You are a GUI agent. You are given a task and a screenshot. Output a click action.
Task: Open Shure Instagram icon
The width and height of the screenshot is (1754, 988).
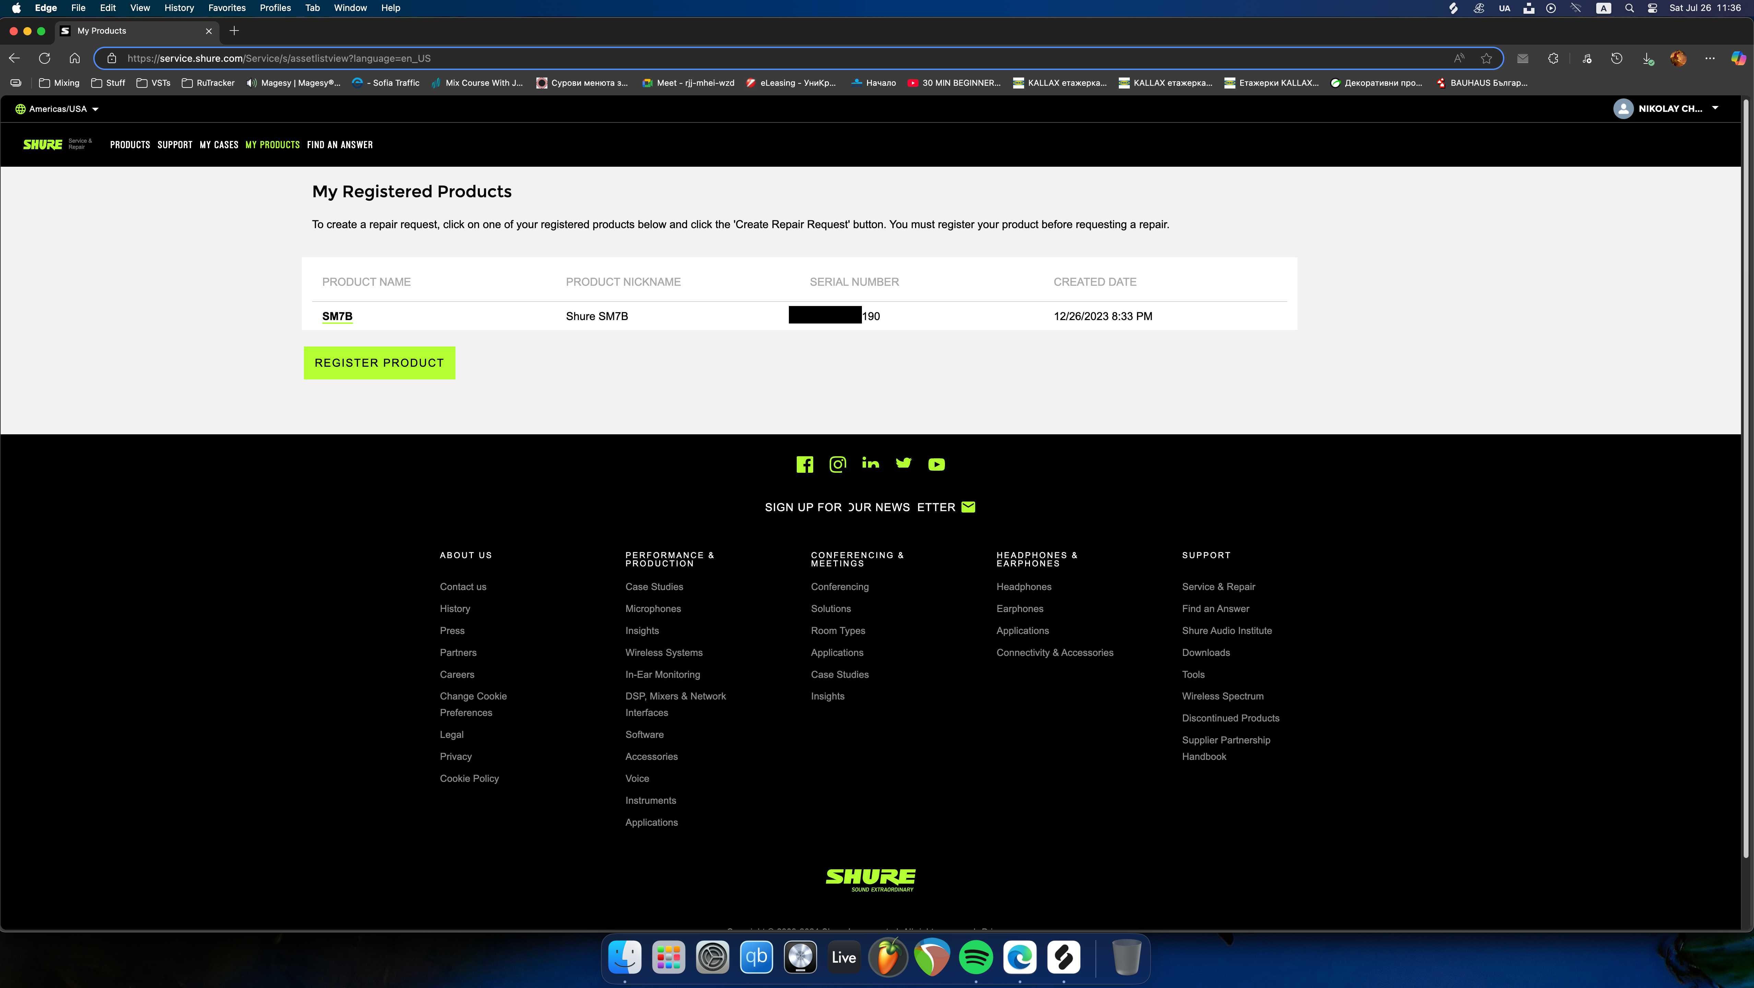(838, 464)
